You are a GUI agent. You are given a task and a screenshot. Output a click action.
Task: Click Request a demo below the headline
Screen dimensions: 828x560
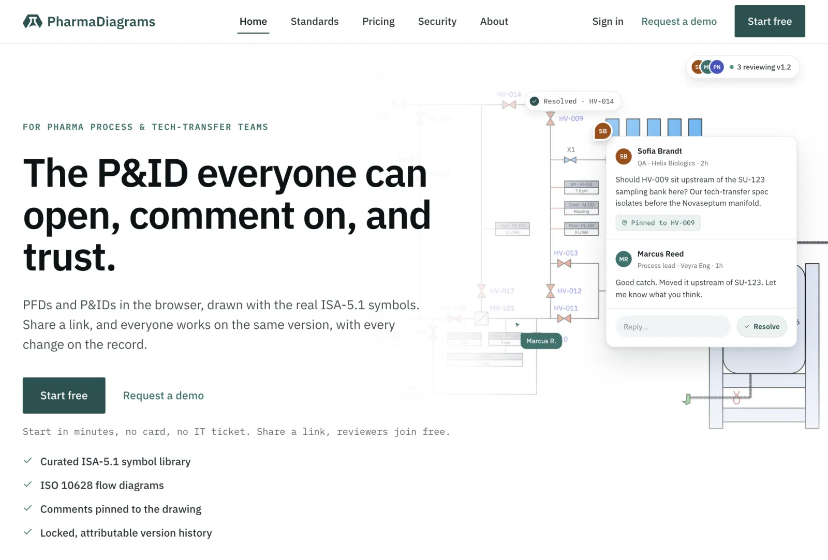[164, 396]
